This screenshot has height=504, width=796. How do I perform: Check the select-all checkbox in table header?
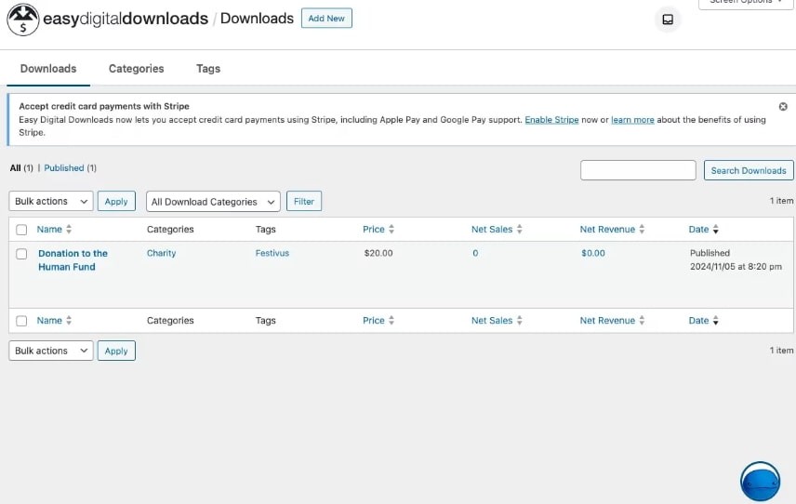[x=21, y=230]
